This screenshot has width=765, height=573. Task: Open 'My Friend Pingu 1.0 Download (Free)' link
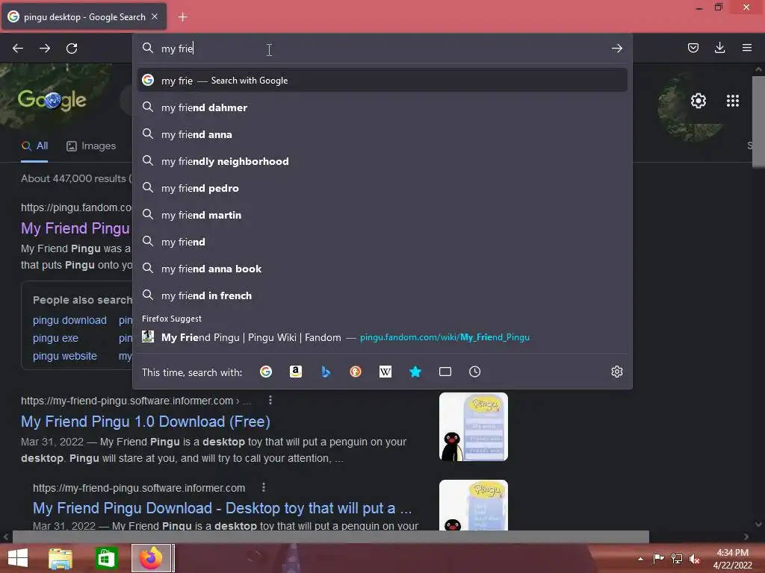click(x=146, y=422)
